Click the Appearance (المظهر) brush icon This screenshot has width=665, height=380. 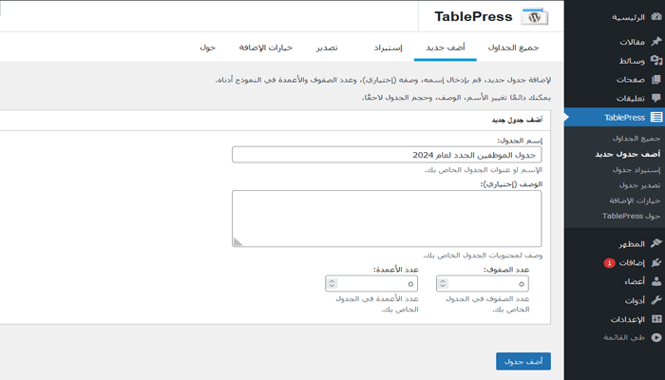[x=656, y=243]
